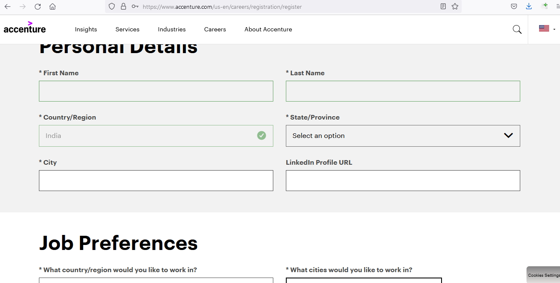Open the Downloads arrow icon
Image resolution: width=560 pixels, height=283 pixels.
tap(529, 6)
